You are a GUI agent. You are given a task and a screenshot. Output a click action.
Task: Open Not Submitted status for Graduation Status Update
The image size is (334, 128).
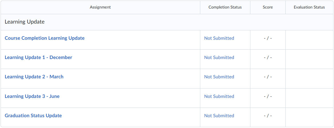(x=219, y=116)
